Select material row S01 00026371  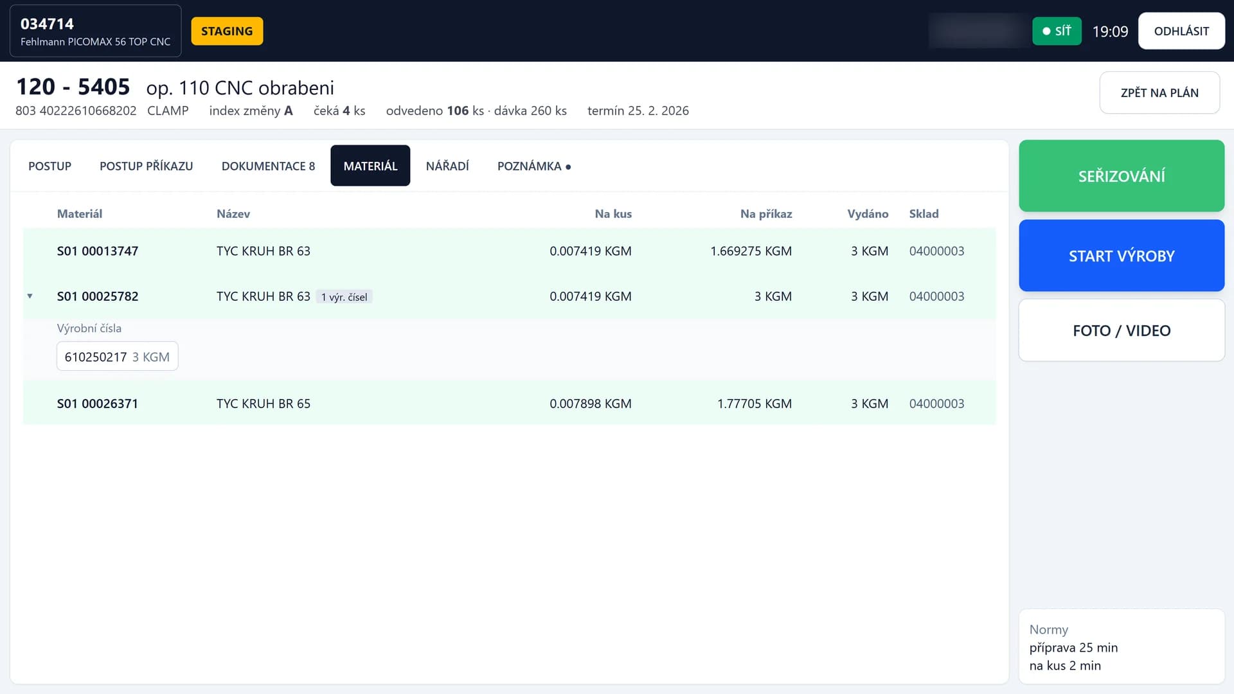pos(509,404)
